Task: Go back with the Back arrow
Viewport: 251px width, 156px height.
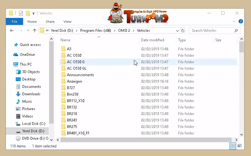Action: (x=12, y=31)
